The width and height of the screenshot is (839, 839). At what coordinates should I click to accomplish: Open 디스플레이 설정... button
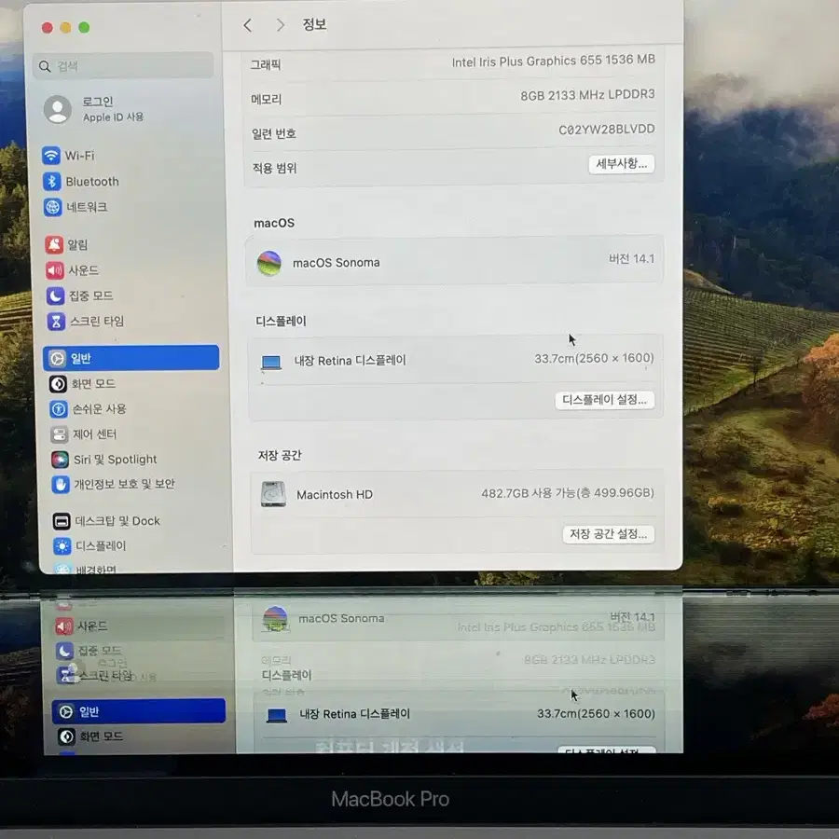tap(605, 400)
